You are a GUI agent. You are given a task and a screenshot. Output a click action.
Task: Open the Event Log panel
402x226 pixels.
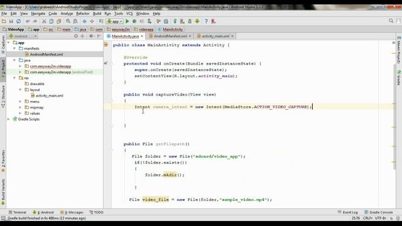(x=347, y=212)
